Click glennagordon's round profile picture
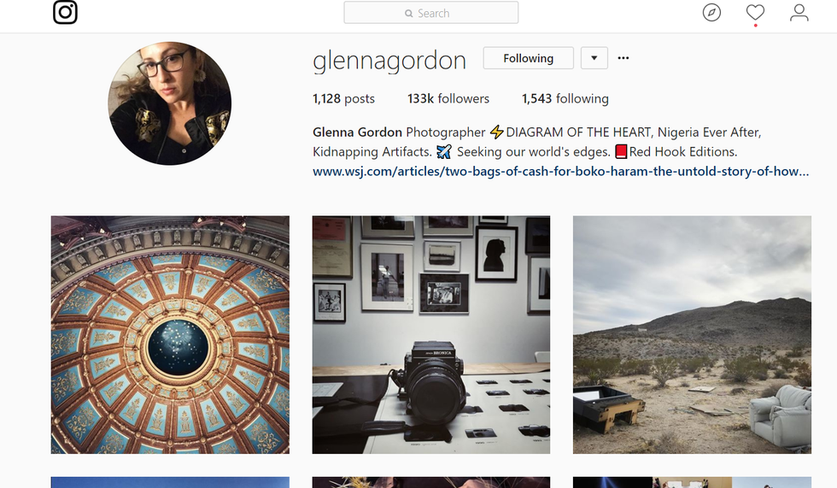 (170, 103)
